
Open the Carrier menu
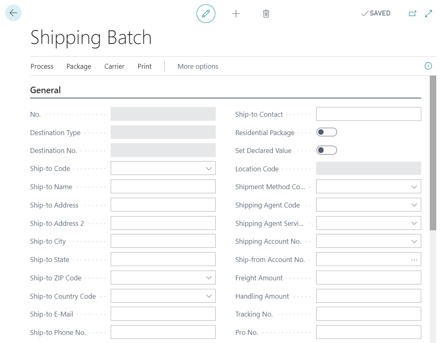(x=114, y=66)
